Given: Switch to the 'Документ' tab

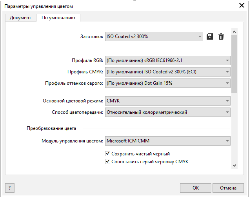Looking at the screenshot, I should click(20, 18).
